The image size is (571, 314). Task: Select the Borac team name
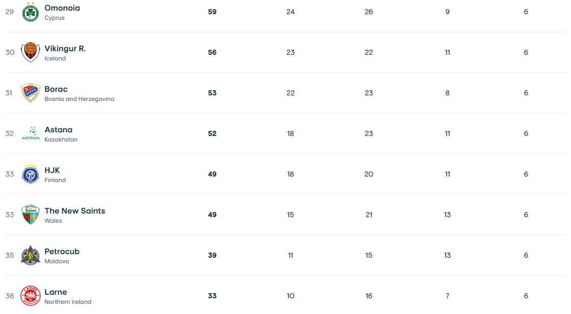coord(56,89)
